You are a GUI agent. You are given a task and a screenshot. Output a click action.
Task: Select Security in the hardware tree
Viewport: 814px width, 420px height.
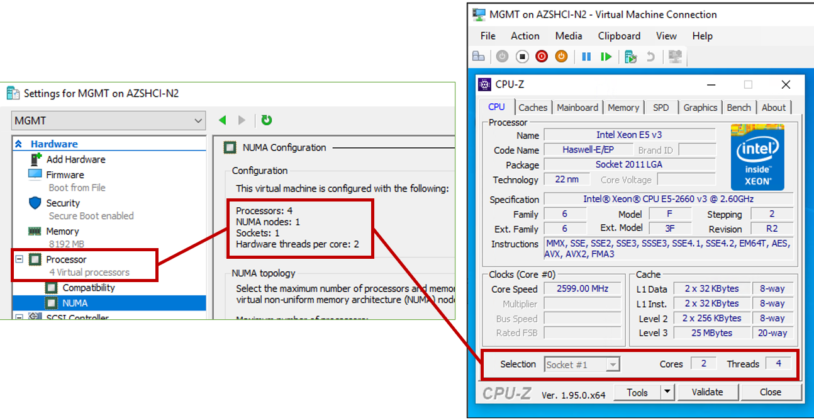coord(63,203)
